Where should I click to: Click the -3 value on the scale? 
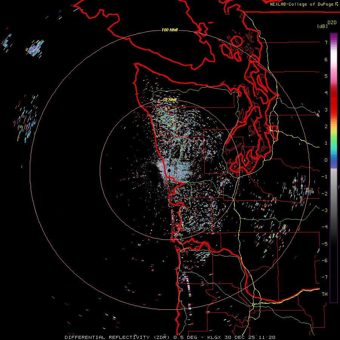click(325, 210)
